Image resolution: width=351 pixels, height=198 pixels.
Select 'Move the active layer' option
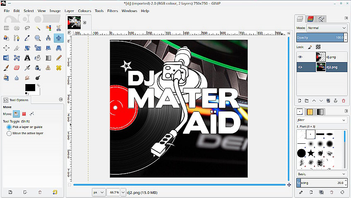coord(9,133)
